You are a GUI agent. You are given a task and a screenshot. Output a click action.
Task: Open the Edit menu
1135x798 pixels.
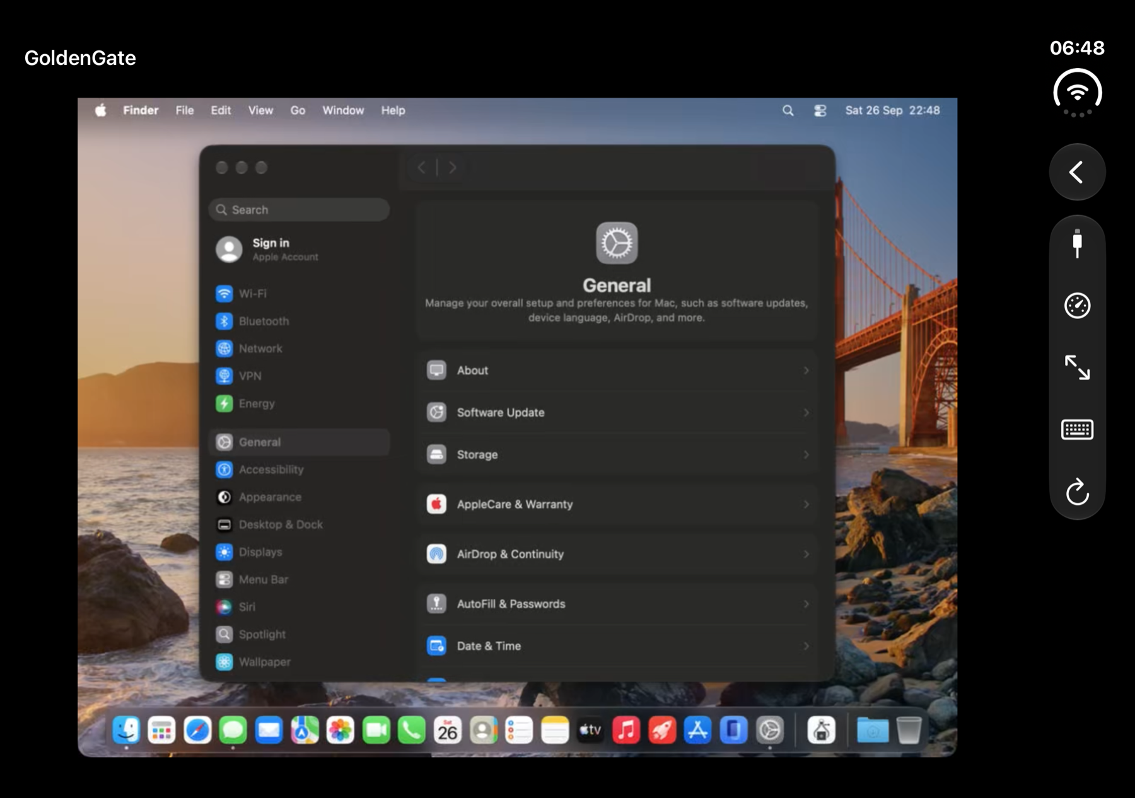221,110
